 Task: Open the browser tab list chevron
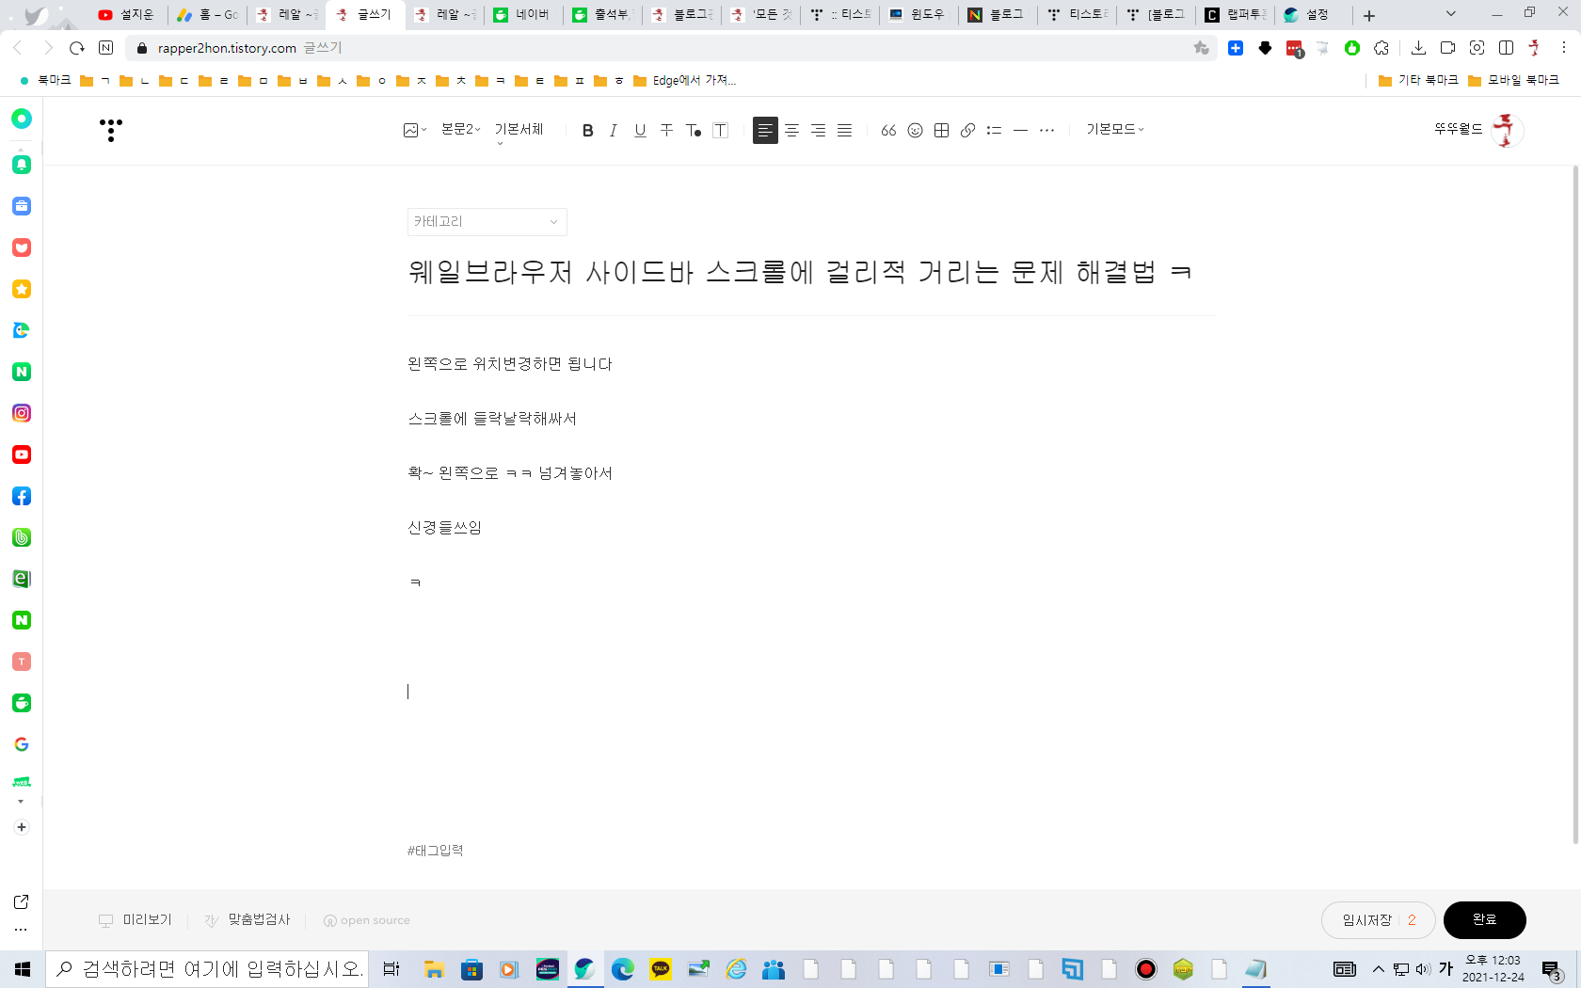1451,14
